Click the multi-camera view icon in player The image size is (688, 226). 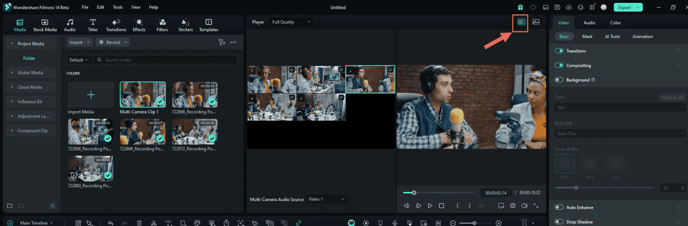pyautogui.click(x=521, y=22)
